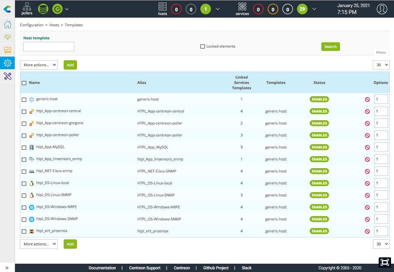Click the fullscreen icon at bottom right
Viewport: 394px width, 272px height.
[x=384, y=262]
